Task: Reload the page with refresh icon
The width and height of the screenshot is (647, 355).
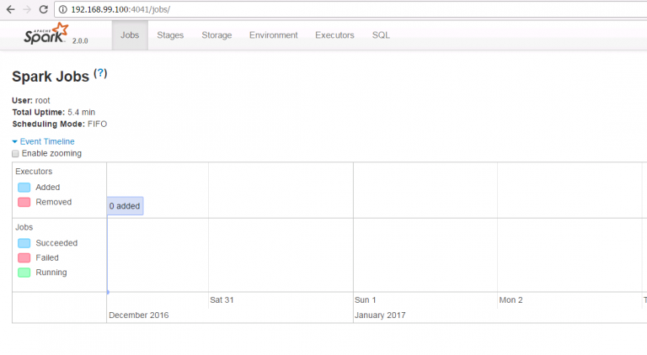Action: tap(43, 8)
